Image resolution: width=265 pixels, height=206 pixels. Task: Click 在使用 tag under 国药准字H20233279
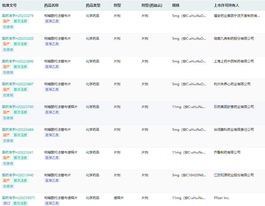point(8,27)
